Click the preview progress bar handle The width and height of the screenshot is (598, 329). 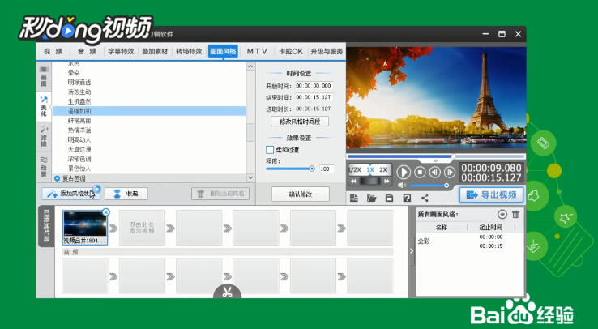(454, 156)
